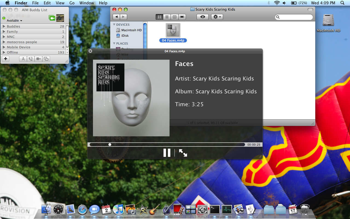Open the File menu
The height and width of the screenshot is (219, 350).
click(x=35, y=3)
